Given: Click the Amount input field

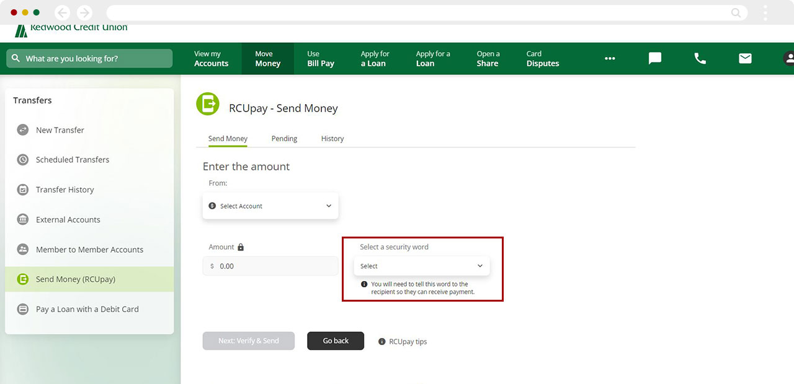Looking at the screenshot, I should 270,266.
